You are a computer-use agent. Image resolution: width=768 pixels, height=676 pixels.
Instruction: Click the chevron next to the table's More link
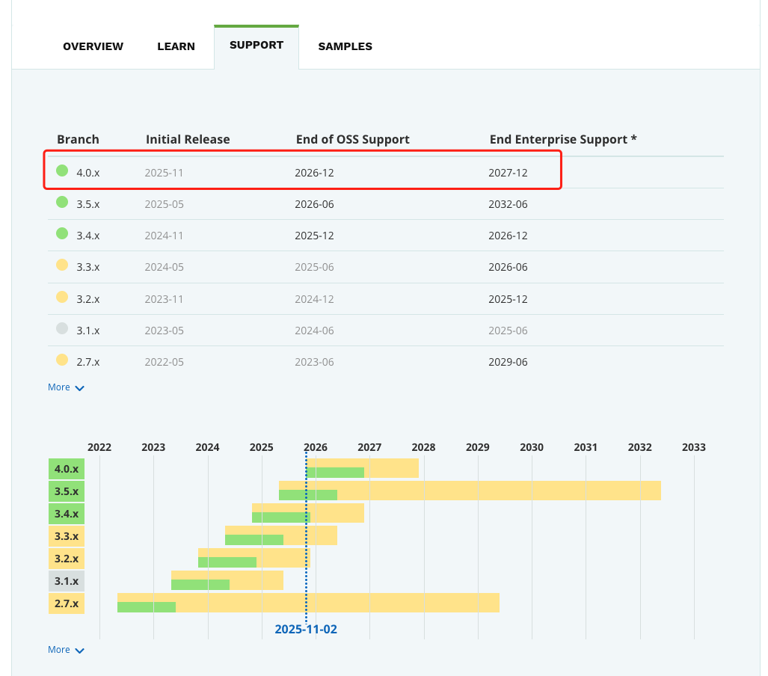point(80,388)
